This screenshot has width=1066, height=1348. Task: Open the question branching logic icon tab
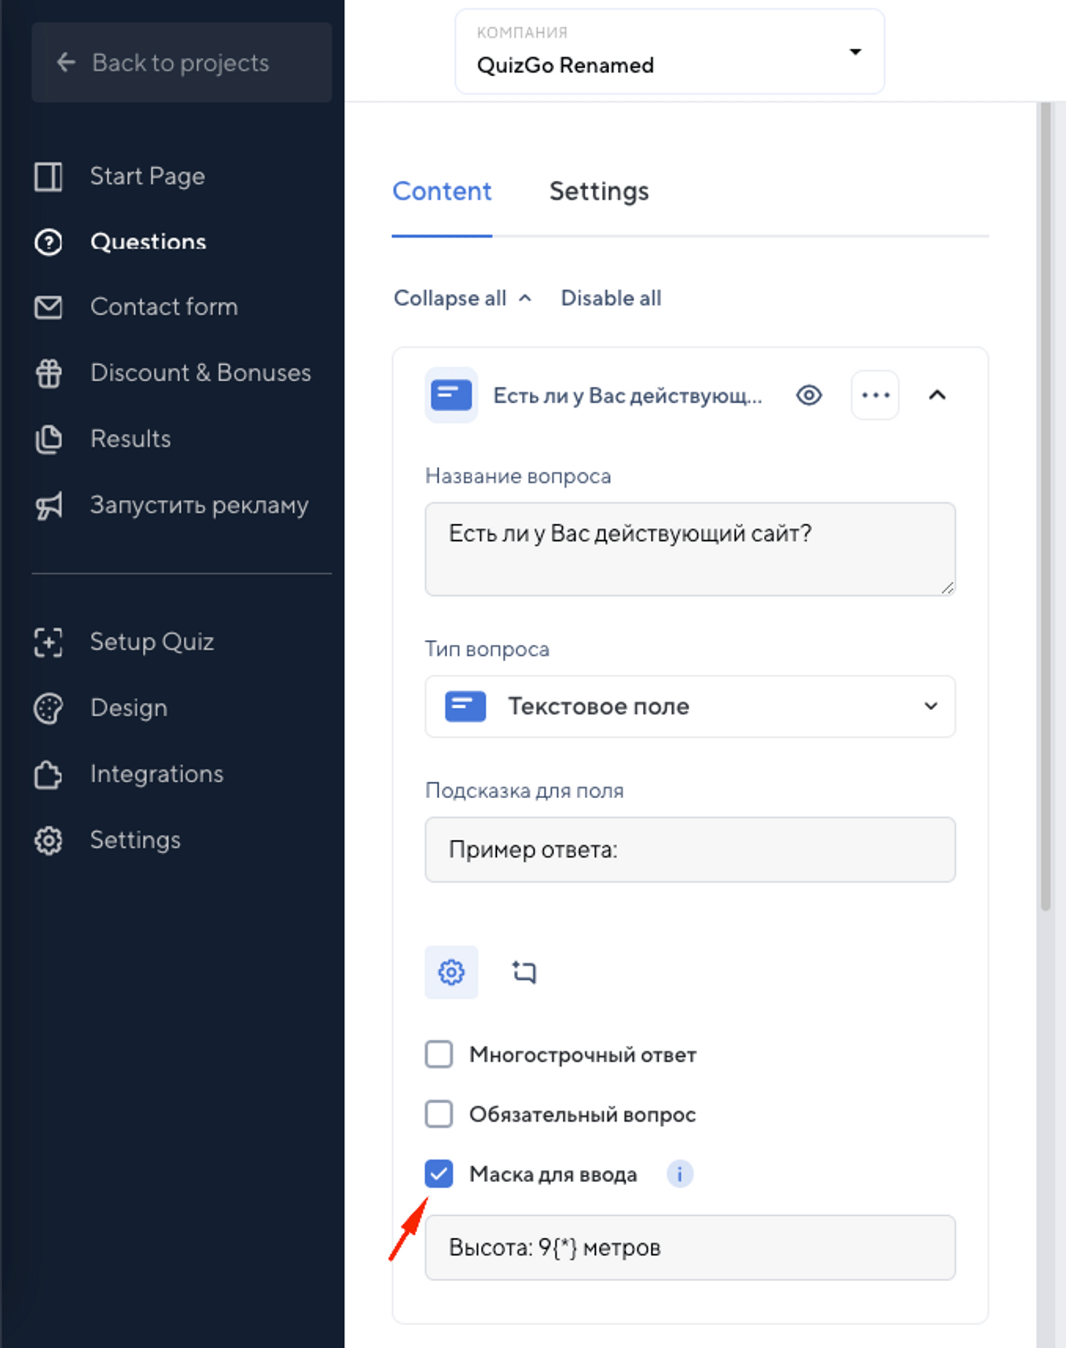pos(523,972)
